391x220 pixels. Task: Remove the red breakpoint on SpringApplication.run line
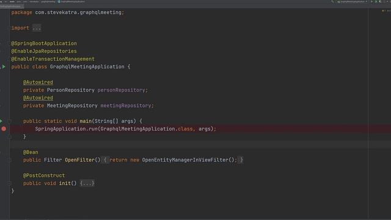pyautogui.click(x=4, y=129)
